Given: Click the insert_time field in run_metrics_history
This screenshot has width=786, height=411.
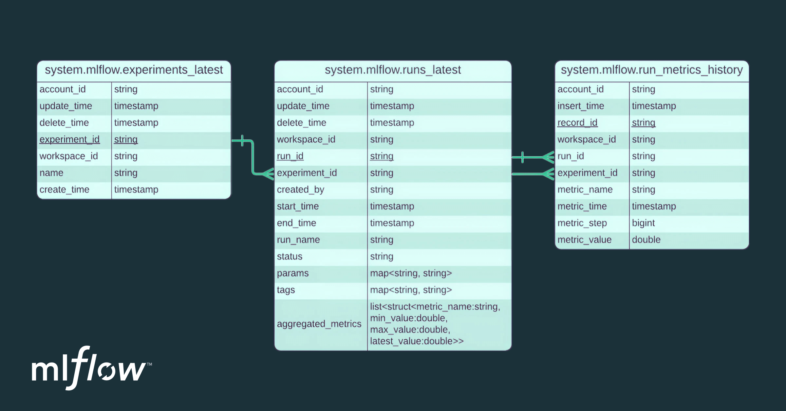Looking at the screenshot, I should tap(580, 106).
